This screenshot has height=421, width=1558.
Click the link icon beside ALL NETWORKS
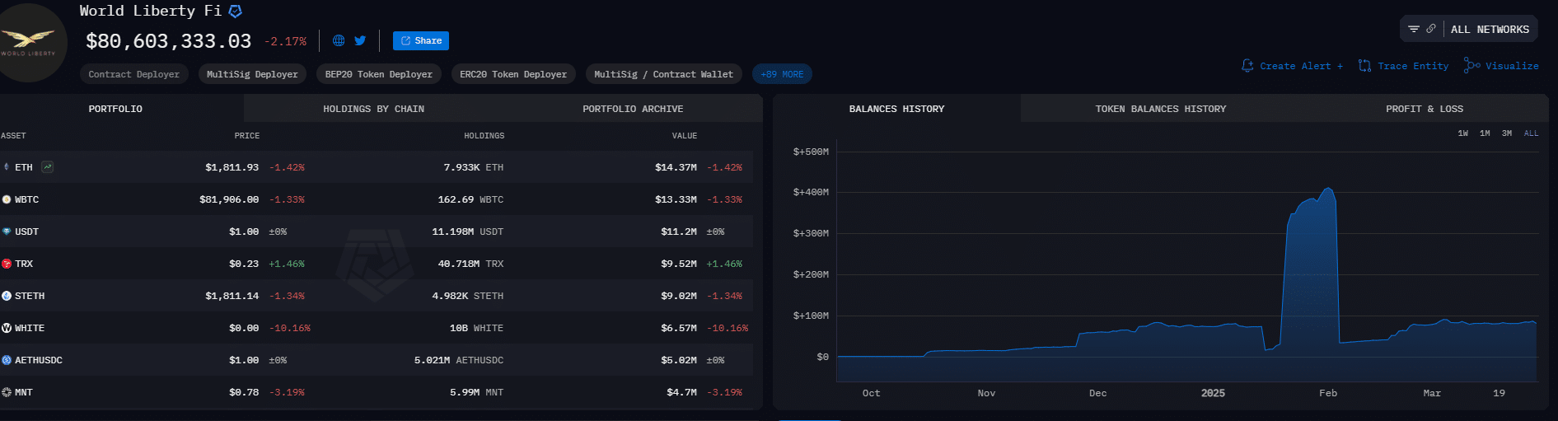(x=1431, y=29)
